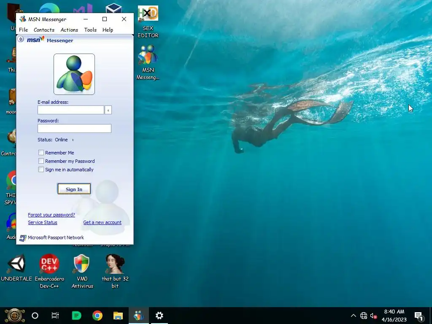Viewport: 432px width, 324px height.
Task: Open the Online status dropdown
Action: pyautogui.click(x=73, y=140)
